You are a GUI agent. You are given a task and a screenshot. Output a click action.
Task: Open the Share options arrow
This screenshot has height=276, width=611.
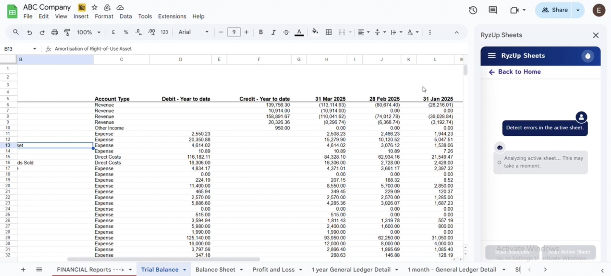pyautogui.click(x=578, y=10)
